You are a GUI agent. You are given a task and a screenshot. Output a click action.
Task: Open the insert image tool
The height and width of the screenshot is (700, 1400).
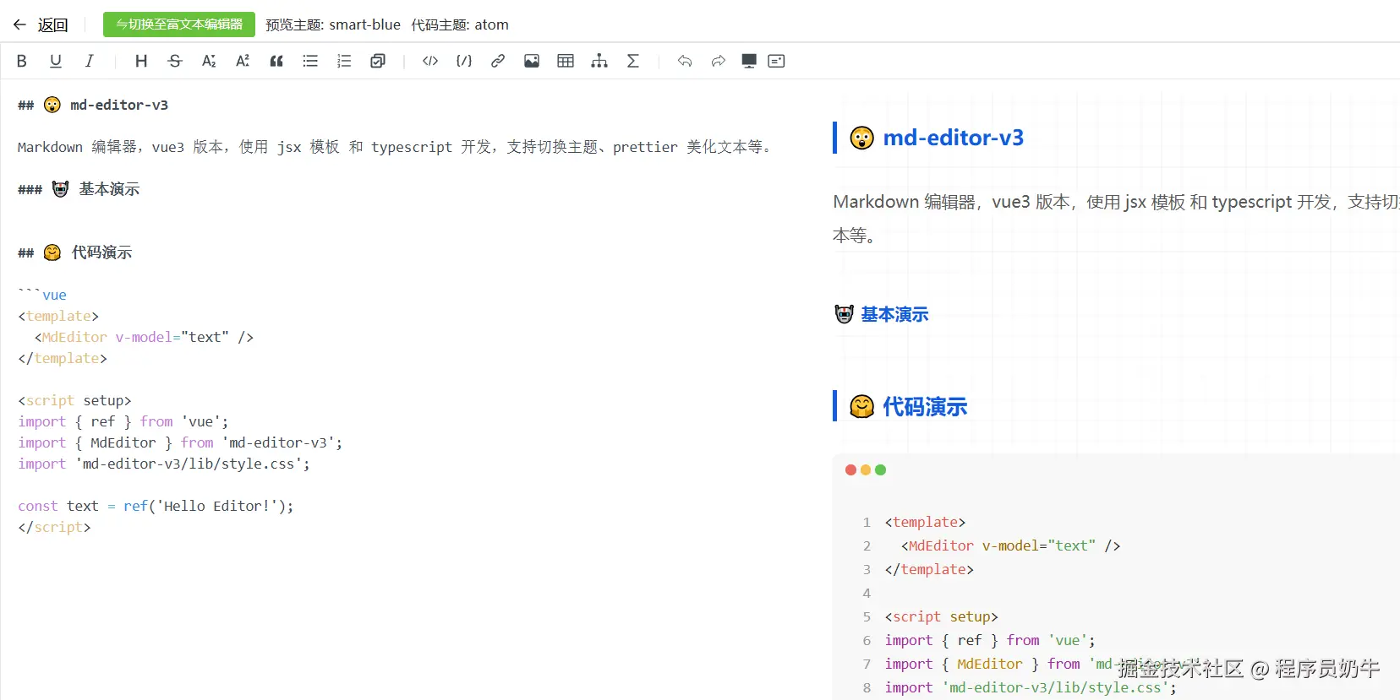tap(532, 61)
